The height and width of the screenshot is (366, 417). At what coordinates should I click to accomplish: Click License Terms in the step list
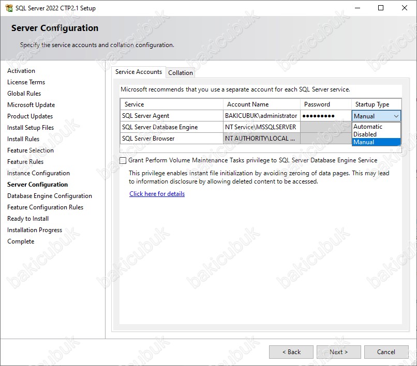[x=26, y=82]
